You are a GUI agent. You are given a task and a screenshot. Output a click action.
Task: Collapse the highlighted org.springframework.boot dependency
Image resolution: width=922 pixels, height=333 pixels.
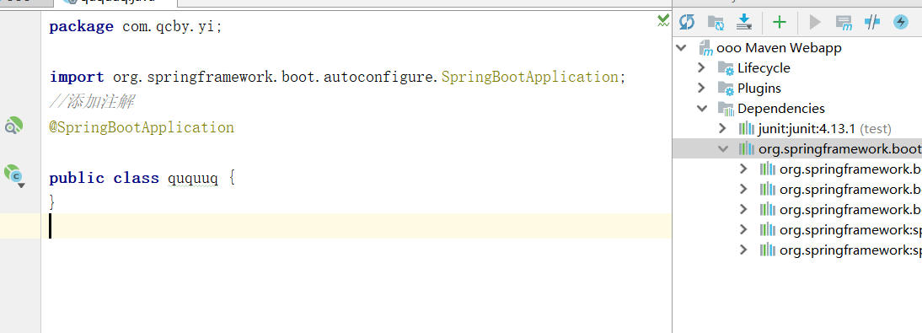723,149
